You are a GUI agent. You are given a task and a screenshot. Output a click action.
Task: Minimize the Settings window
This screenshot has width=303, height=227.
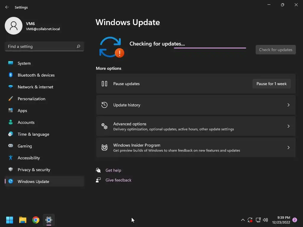coord(269,5)
